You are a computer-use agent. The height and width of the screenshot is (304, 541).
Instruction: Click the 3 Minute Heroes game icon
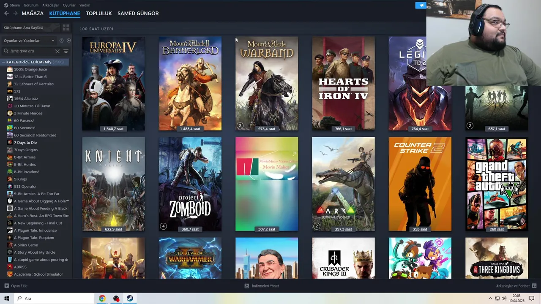pos(10,113)
